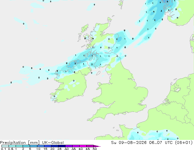Click the 5–10 mm legend color box

(x=33, y=146)
